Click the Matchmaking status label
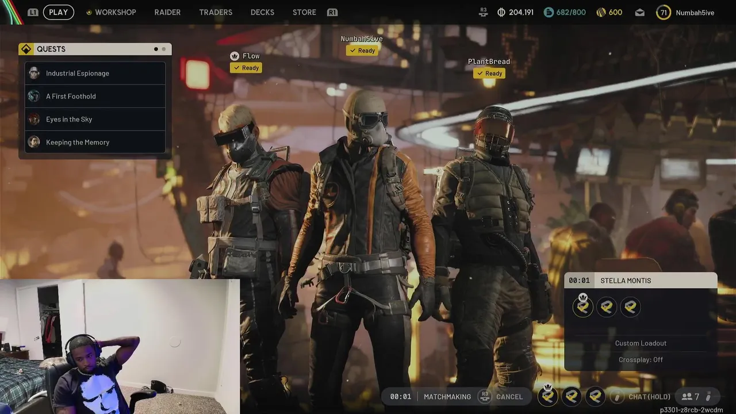Viewport: 736px width, 414px height. [447, 397]
